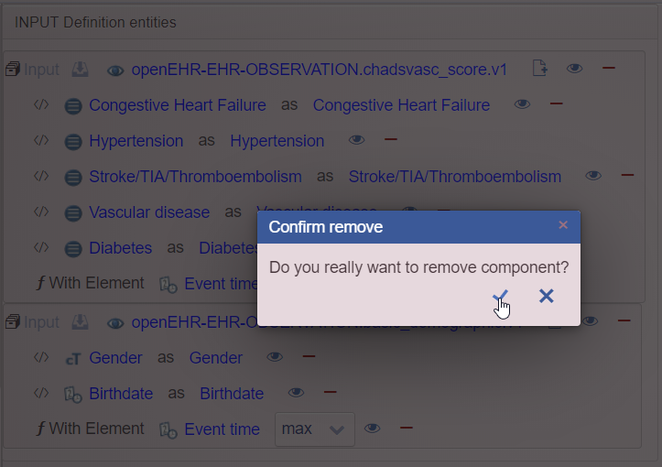This screenshot has height=467, width=662.
Task: Remove the Congestive Heart Failure element
Action: (557, 103)
